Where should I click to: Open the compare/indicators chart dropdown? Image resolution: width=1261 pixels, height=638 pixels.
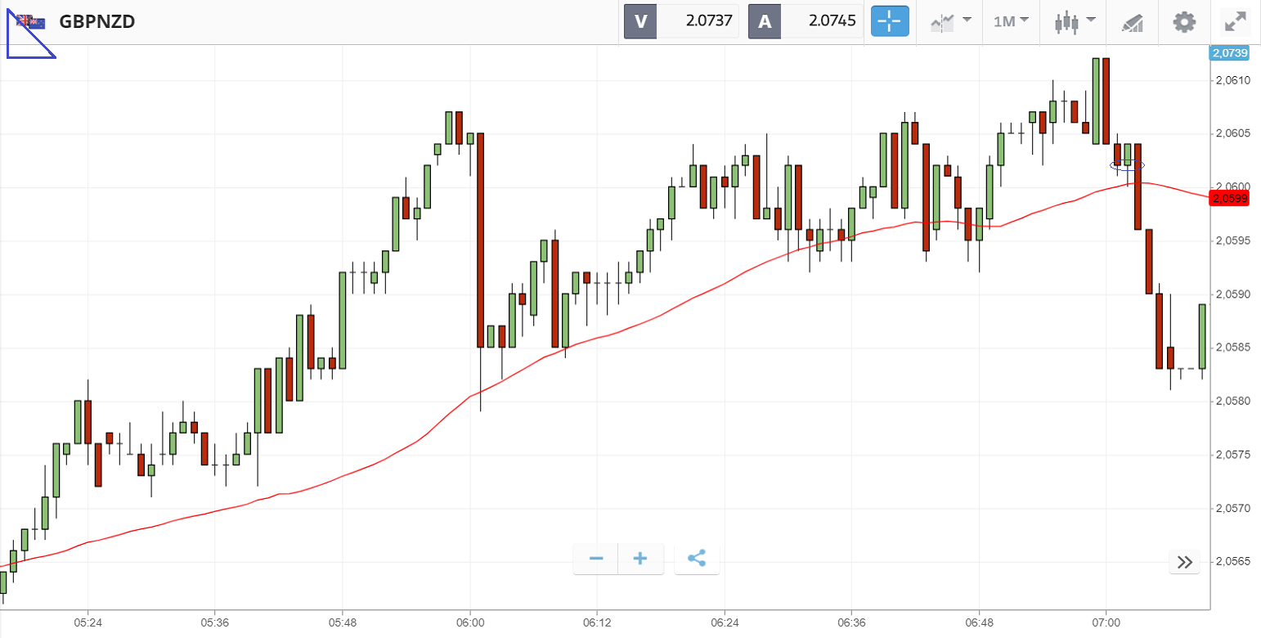pos(951,21)
